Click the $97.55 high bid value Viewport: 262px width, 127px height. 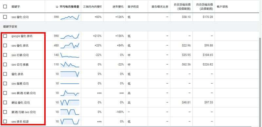tap(209, 102)
